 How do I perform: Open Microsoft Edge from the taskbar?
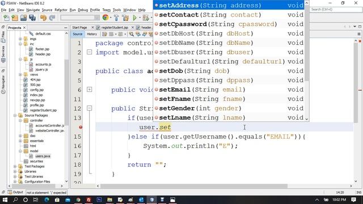(x=47, y=199)
